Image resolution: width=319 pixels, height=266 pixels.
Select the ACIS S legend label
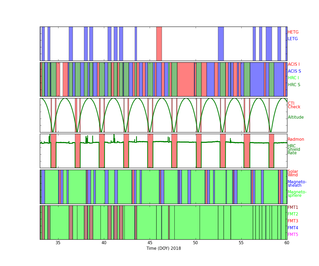(294, 71)
